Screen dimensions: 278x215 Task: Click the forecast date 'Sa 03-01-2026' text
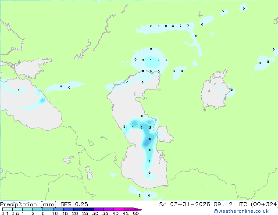185,204
